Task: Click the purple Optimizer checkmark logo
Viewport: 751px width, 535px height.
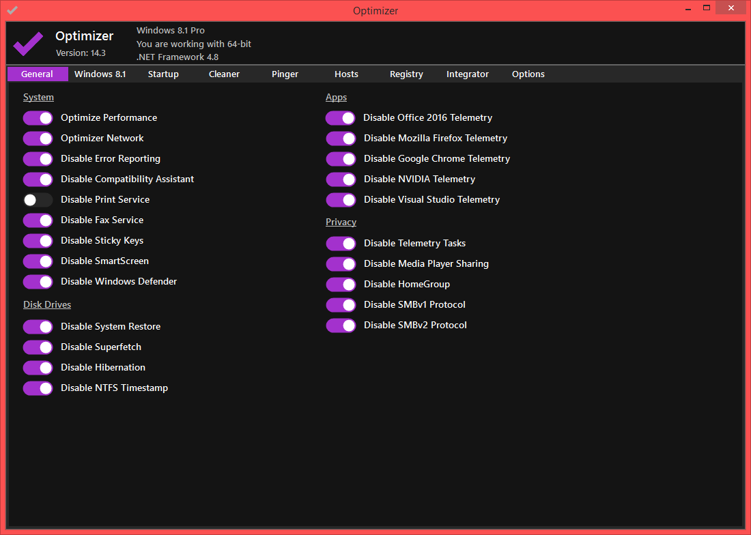Action: click(x=28, y=44)
